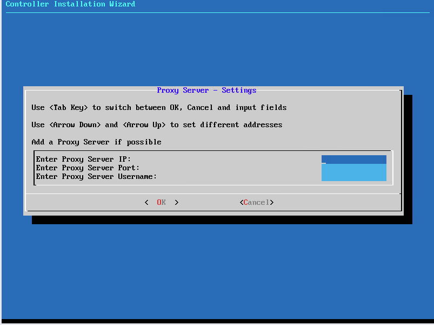Click the Tab Key instruction line
Image resolution: width=434 pixels, height=325 pixels.
(159, 107)
